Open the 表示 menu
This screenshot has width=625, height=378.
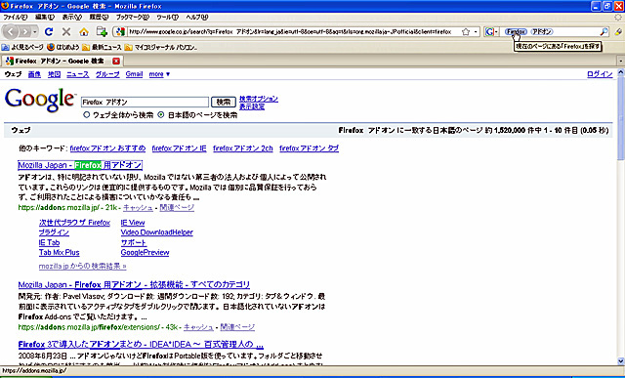[x=71, y=18]
